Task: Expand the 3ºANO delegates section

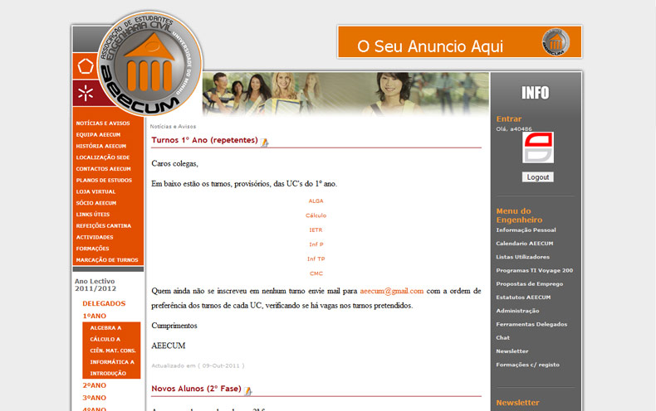Action: click(94, 398)
